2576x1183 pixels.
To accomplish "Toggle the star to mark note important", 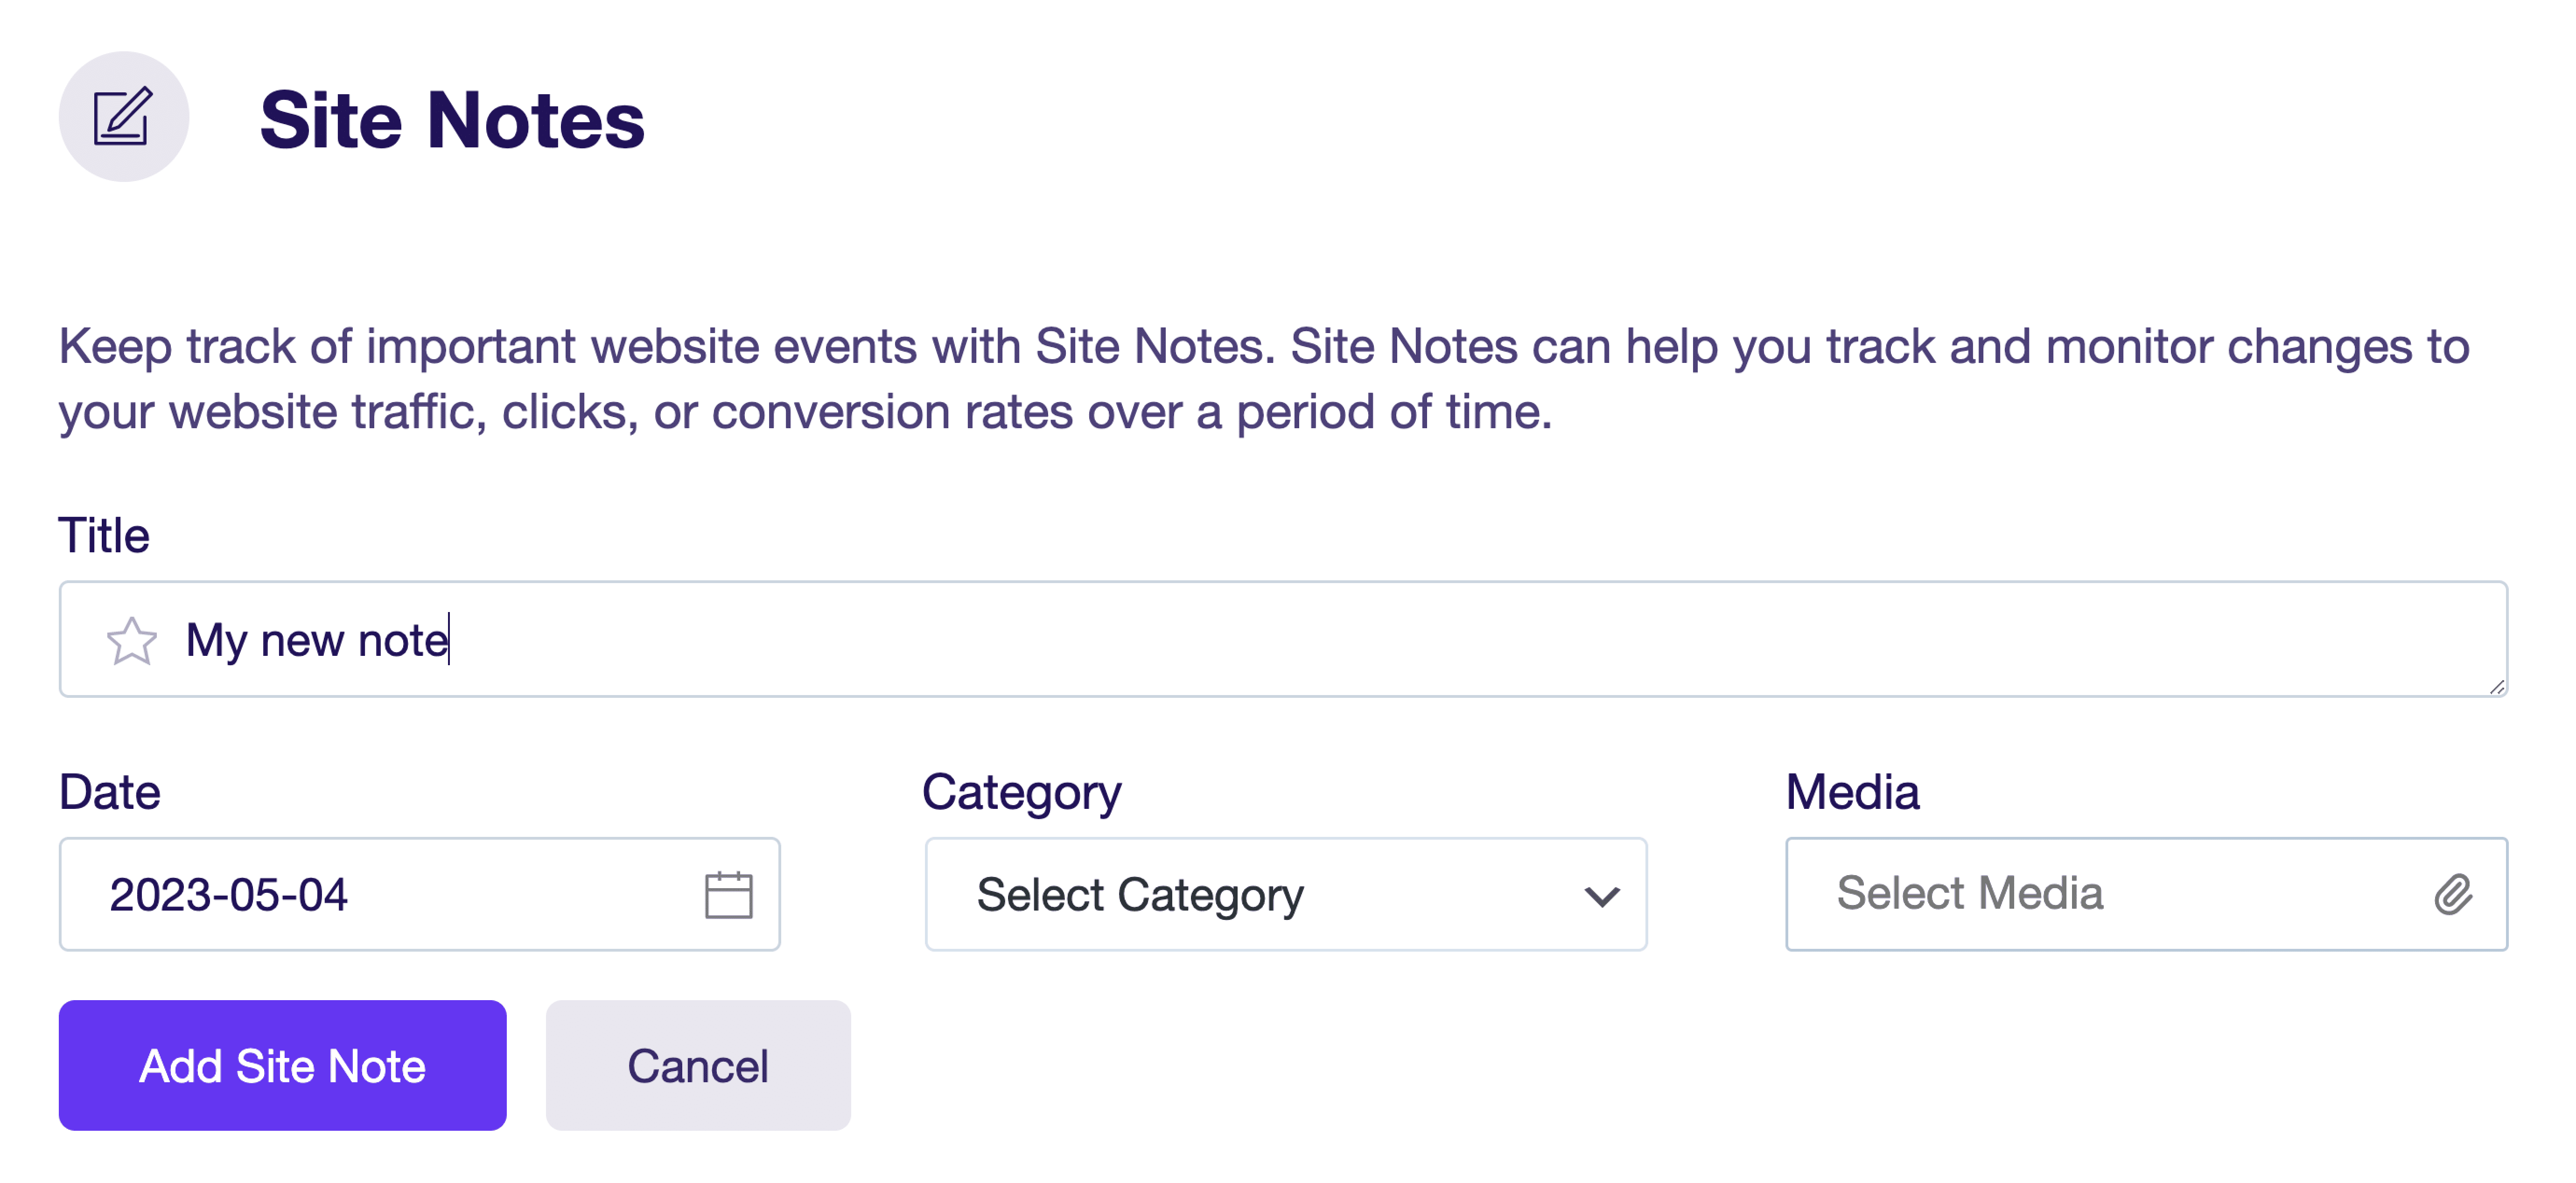I will [132, 641].
